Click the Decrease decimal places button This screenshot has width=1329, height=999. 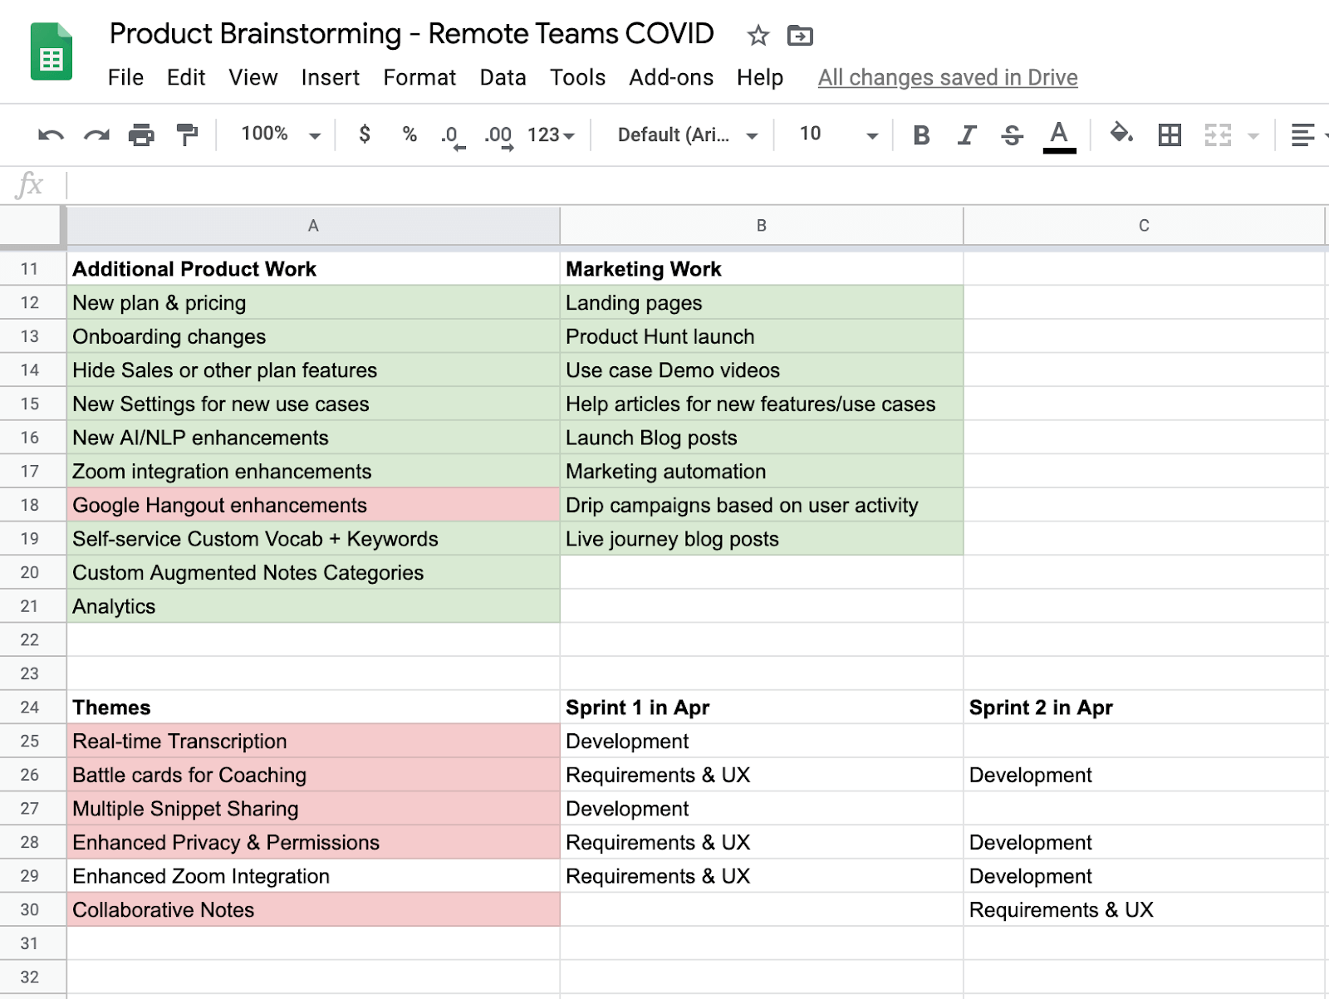point(453,135)
